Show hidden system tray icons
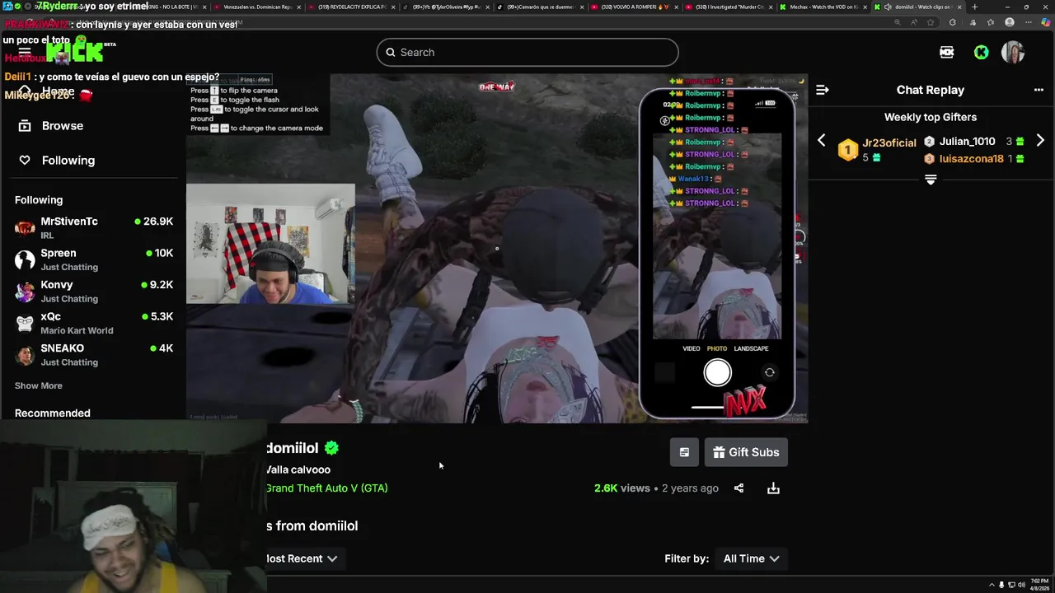This screenshot has width=1055, height=593. click(x=992, y=586)
